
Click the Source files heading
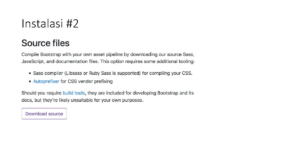[45, 43]
